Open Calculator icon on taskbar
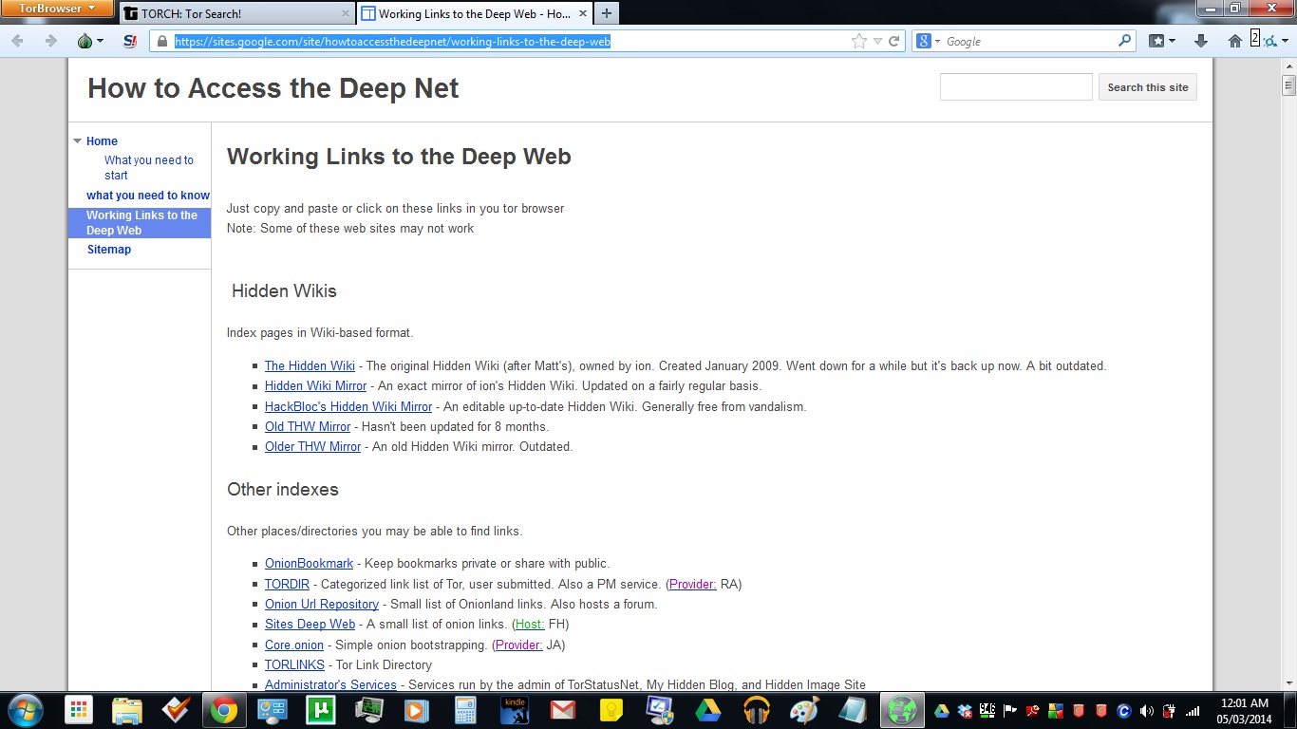 [x=466, y=710]
